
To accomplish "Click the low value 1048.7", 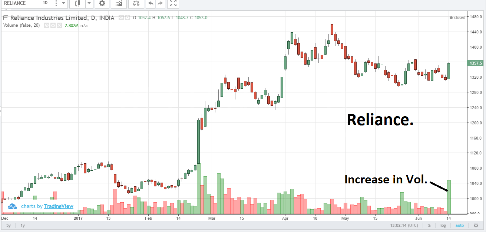I will (182, 18).
